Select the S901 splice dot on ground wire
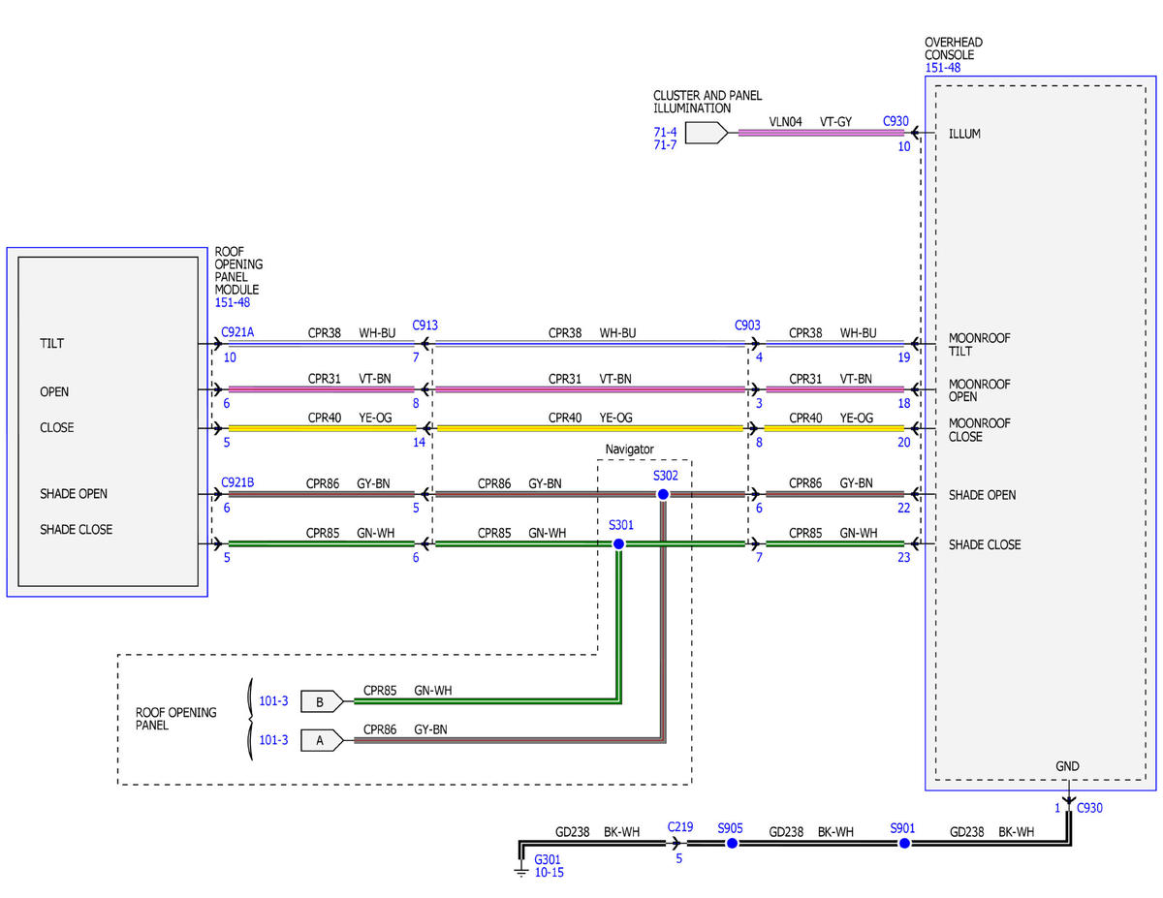This screenshot has height=898, width=1163. pyautogui.click(x=903, y=844)
